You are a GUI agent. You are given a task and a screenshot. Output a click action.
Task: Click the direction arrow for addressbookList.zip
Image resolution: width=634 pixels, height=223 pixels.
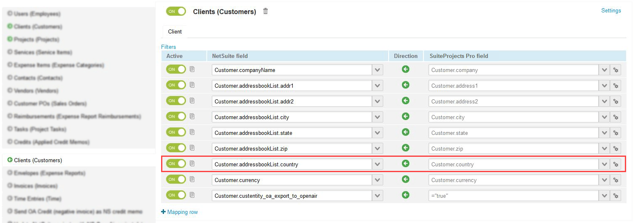click(x=406, y=148)
